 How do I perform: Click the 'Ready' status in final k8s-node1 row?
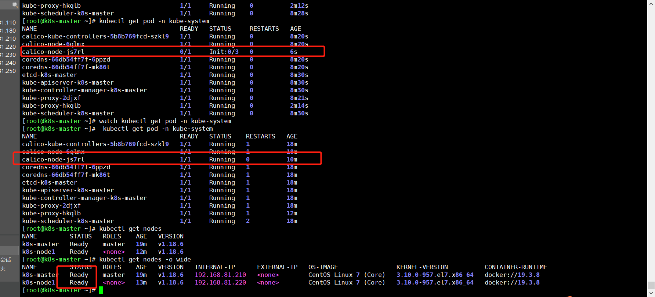click(79, 282)
